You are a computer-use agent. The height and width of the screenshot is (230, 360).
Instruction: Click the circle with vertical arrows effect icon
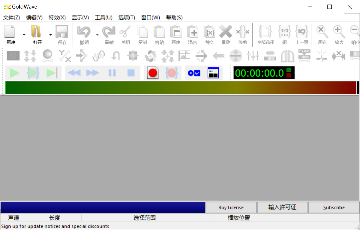tap(236, 56)
